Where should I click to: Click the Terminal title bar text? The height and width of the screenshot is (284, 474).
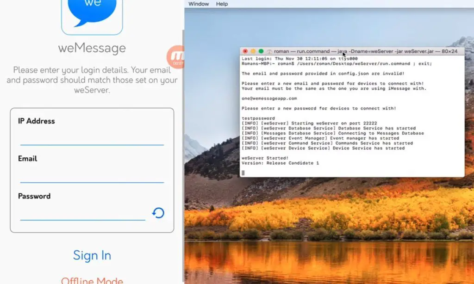[x=366, y=51]
